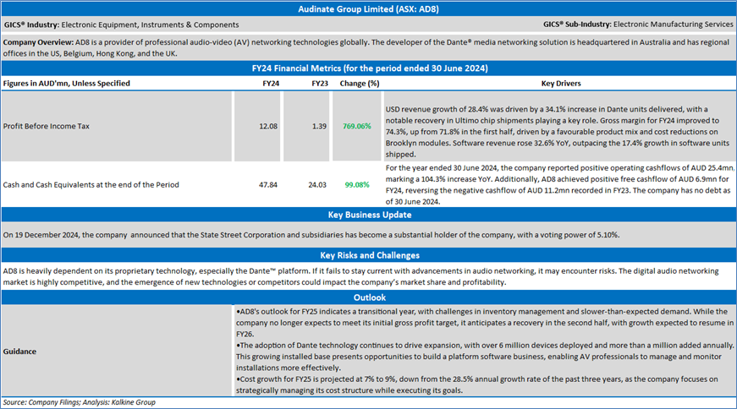
Task: Click the 'Change (%)' column header
Action: click(x=360, y=84)
